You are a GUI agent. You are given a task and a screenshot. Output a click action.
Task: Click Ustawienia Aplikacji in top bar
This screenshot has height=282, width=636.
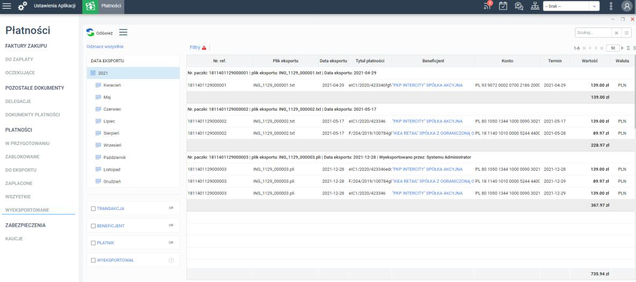(x=55, y=6)
